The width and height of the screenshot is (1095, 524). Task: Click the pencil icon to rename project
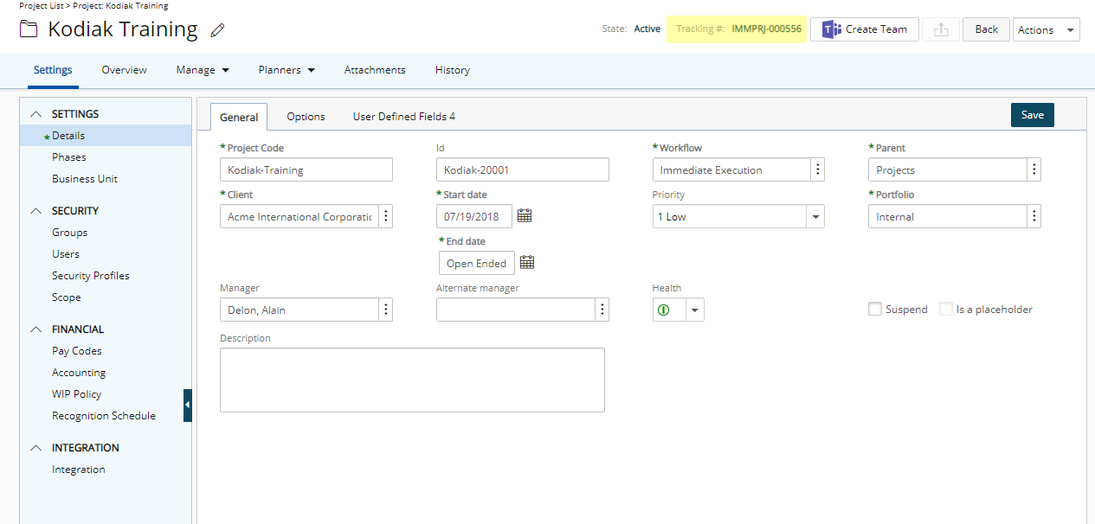217,30
